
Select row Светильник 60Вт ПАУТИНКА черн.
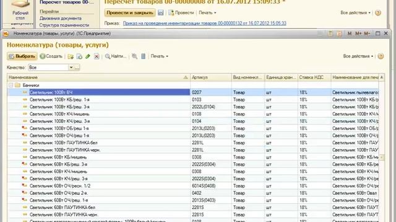tap(193, 215)
